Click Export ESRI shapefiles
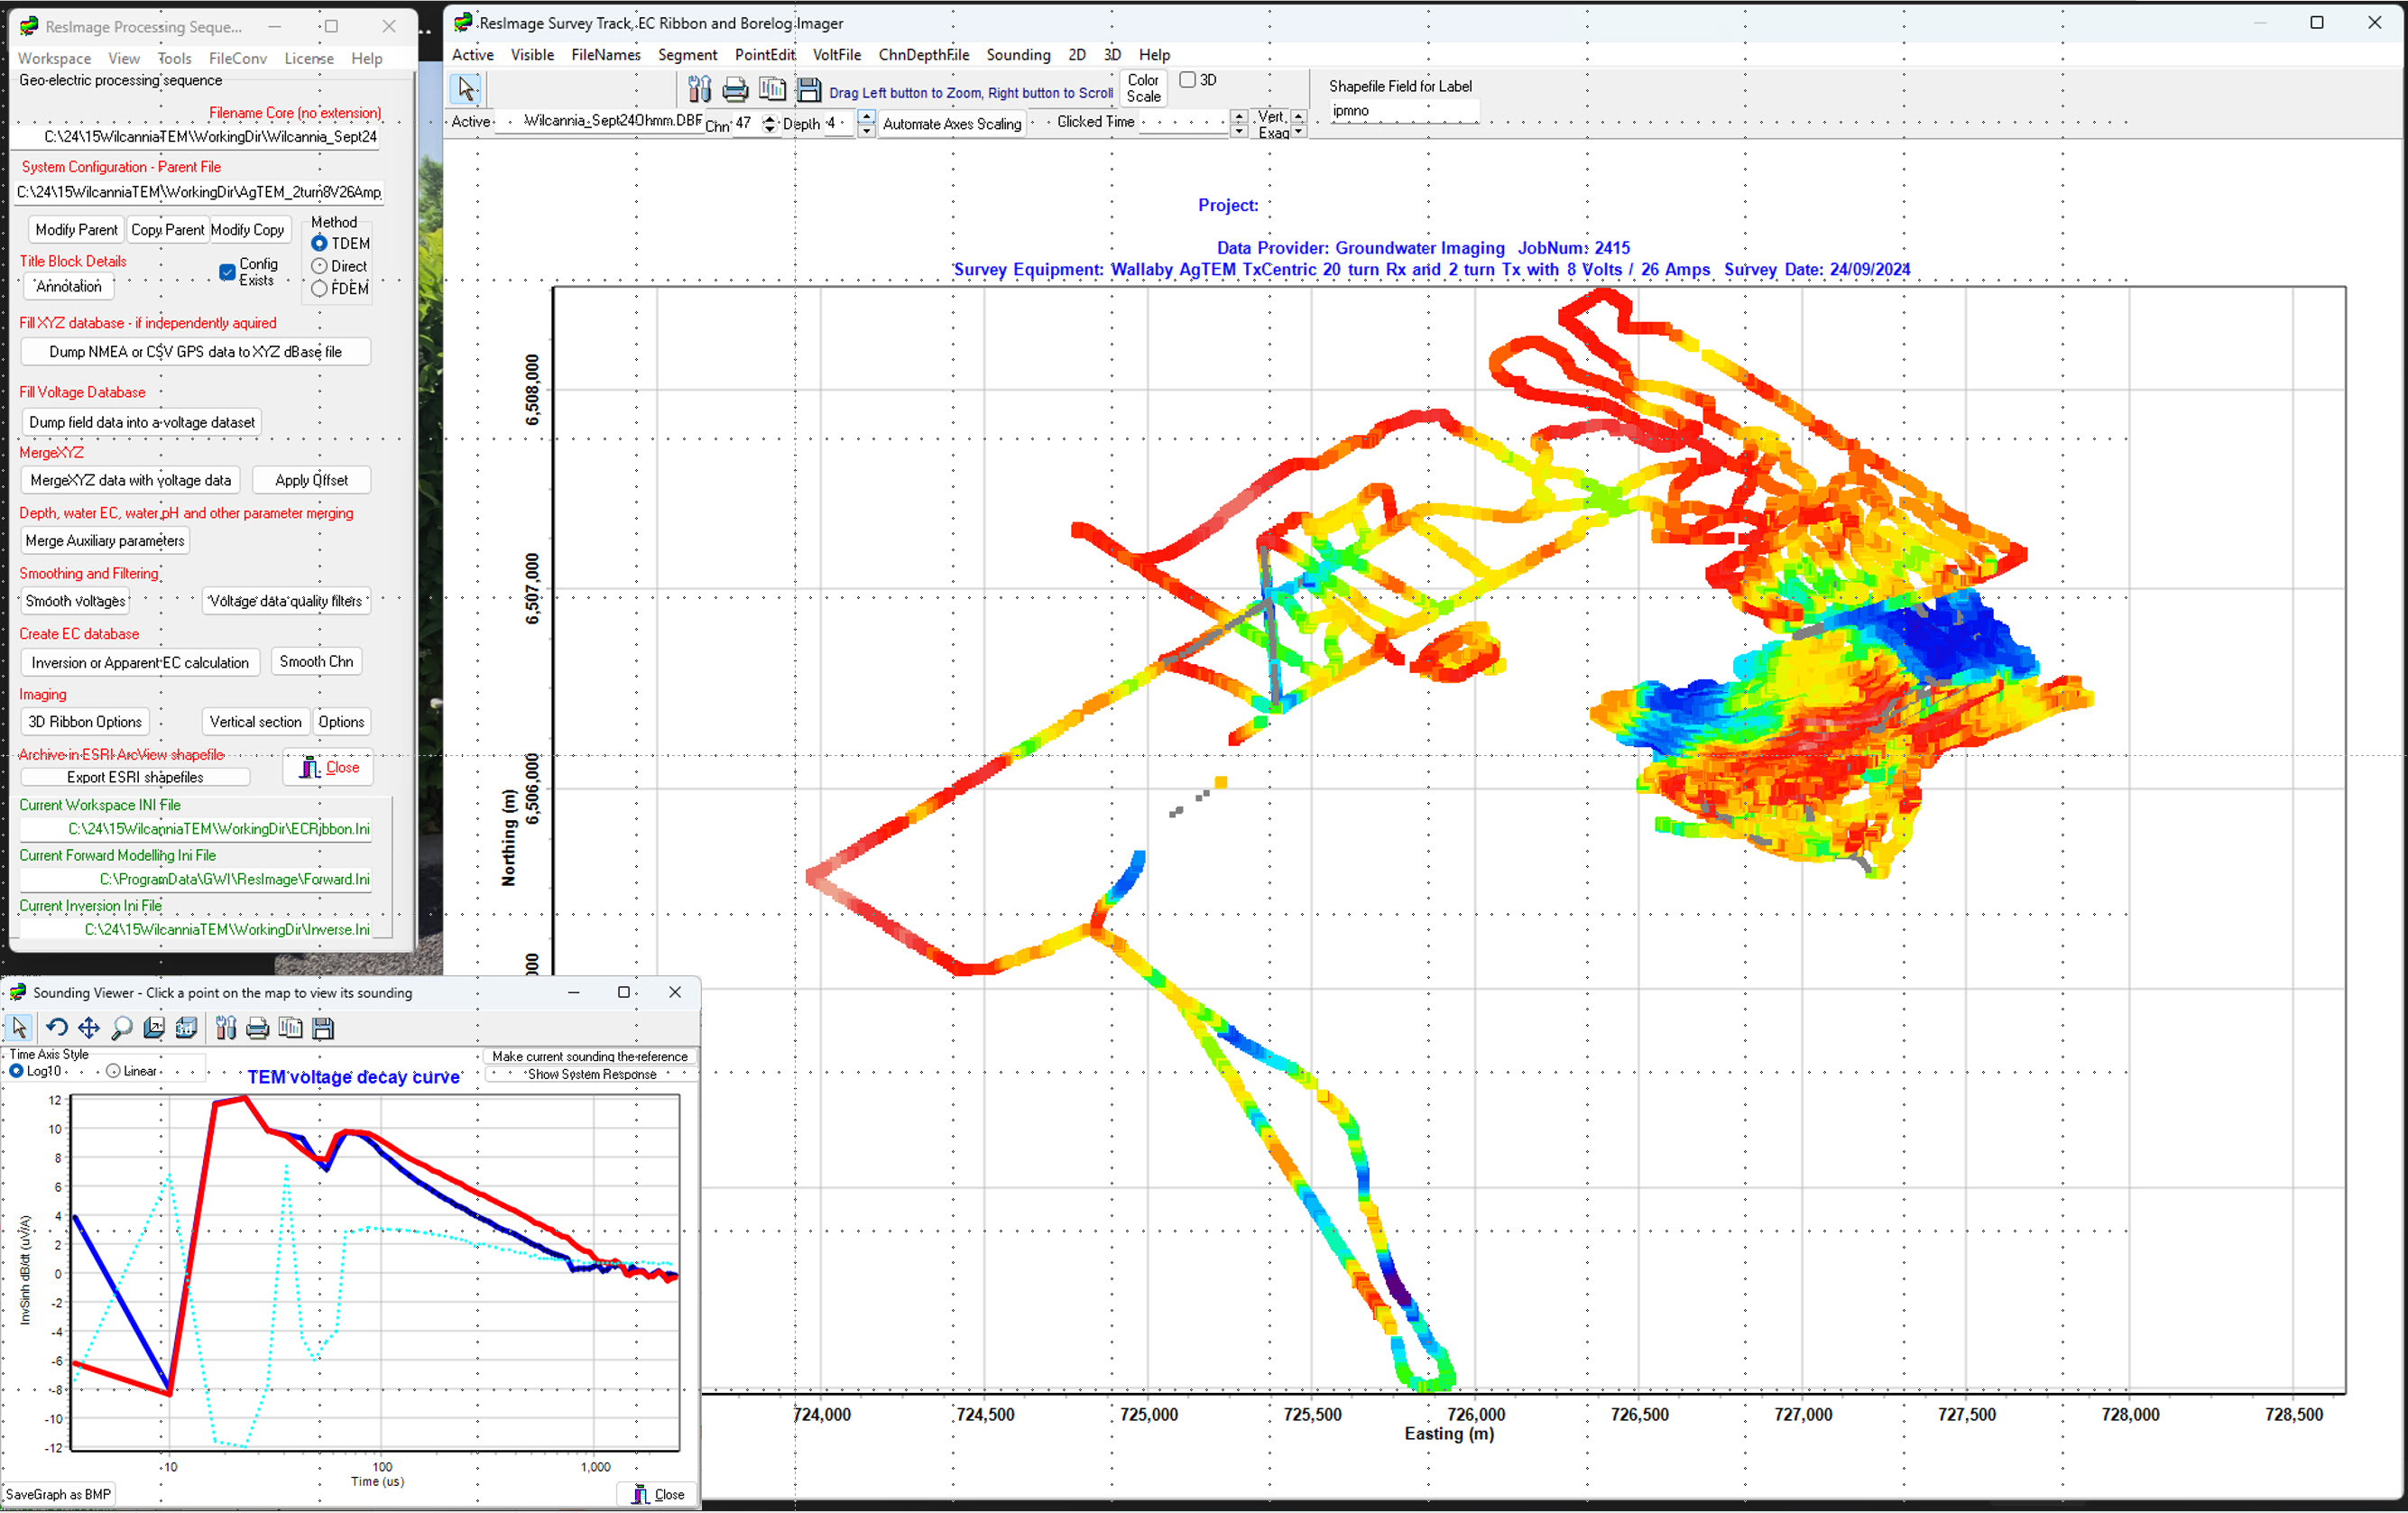This screenshot has height=1513, width=2408. (135, 777)
